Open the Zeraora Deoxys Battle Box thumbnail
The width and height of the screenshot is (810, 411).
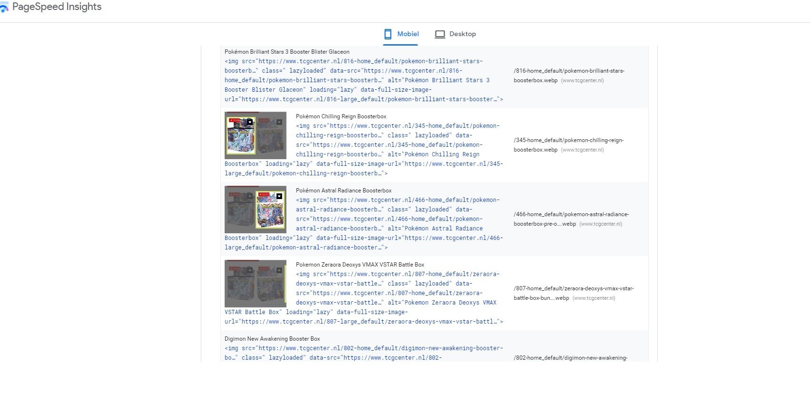pos(256,284)
